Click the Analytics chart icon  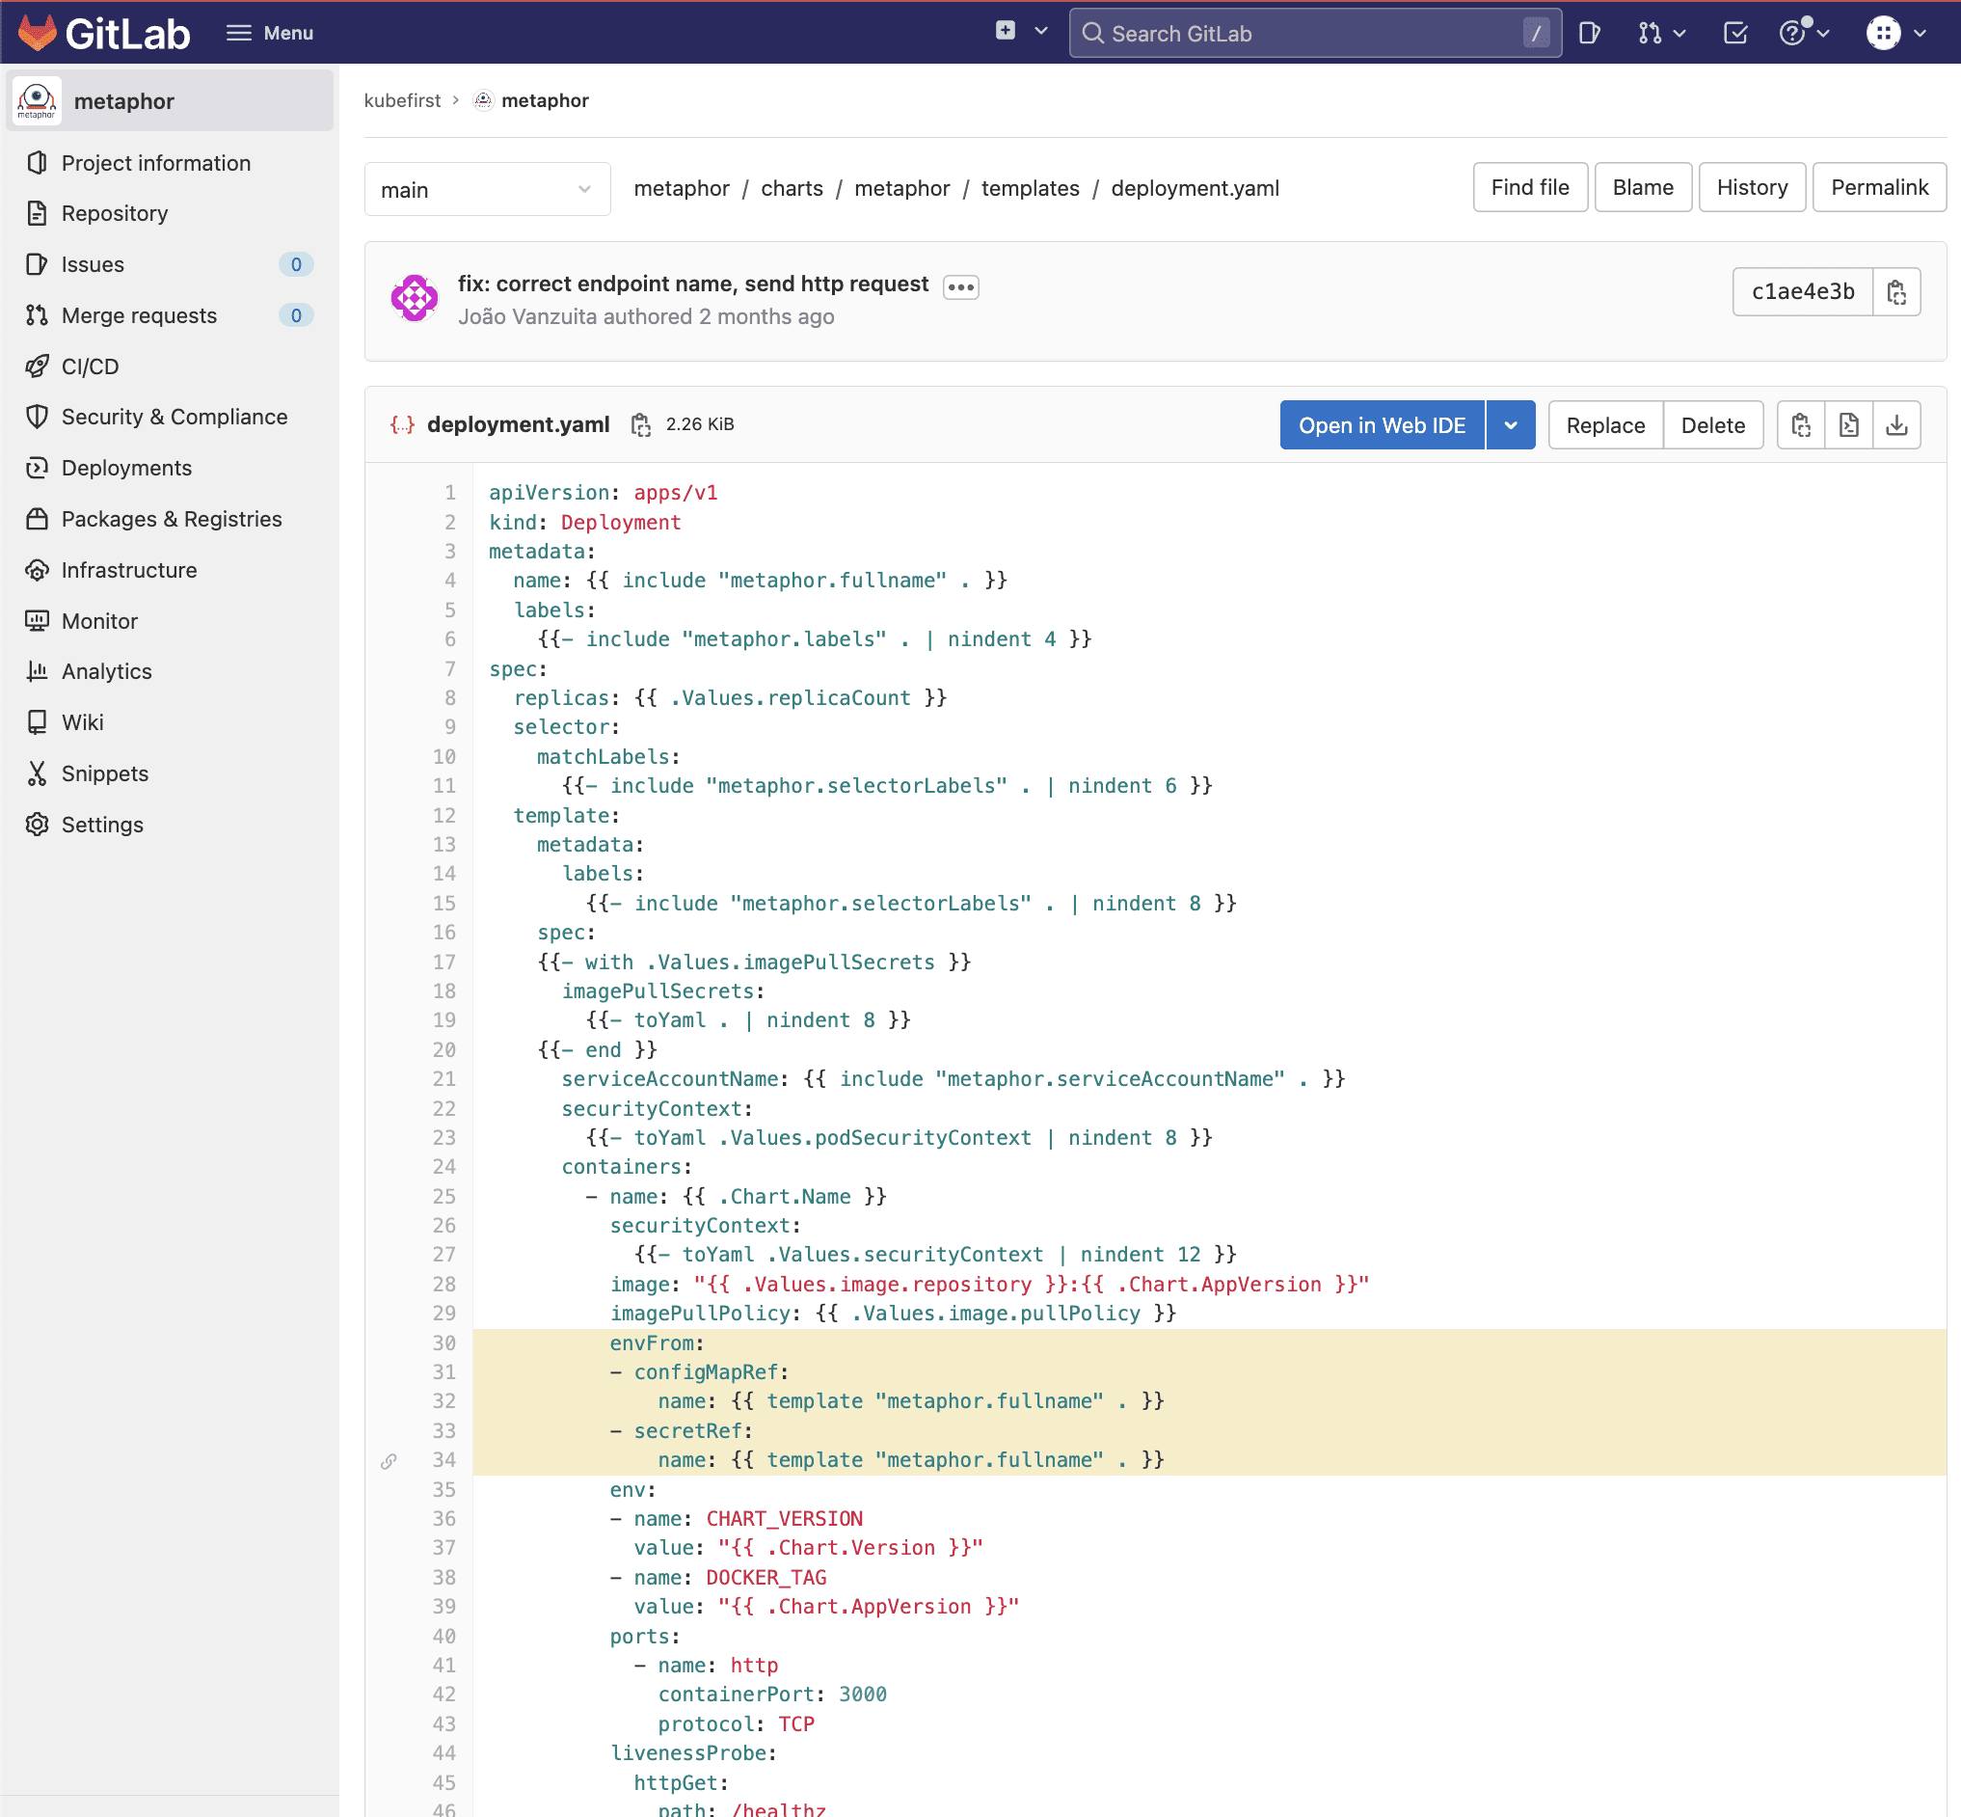coord(38,671)
